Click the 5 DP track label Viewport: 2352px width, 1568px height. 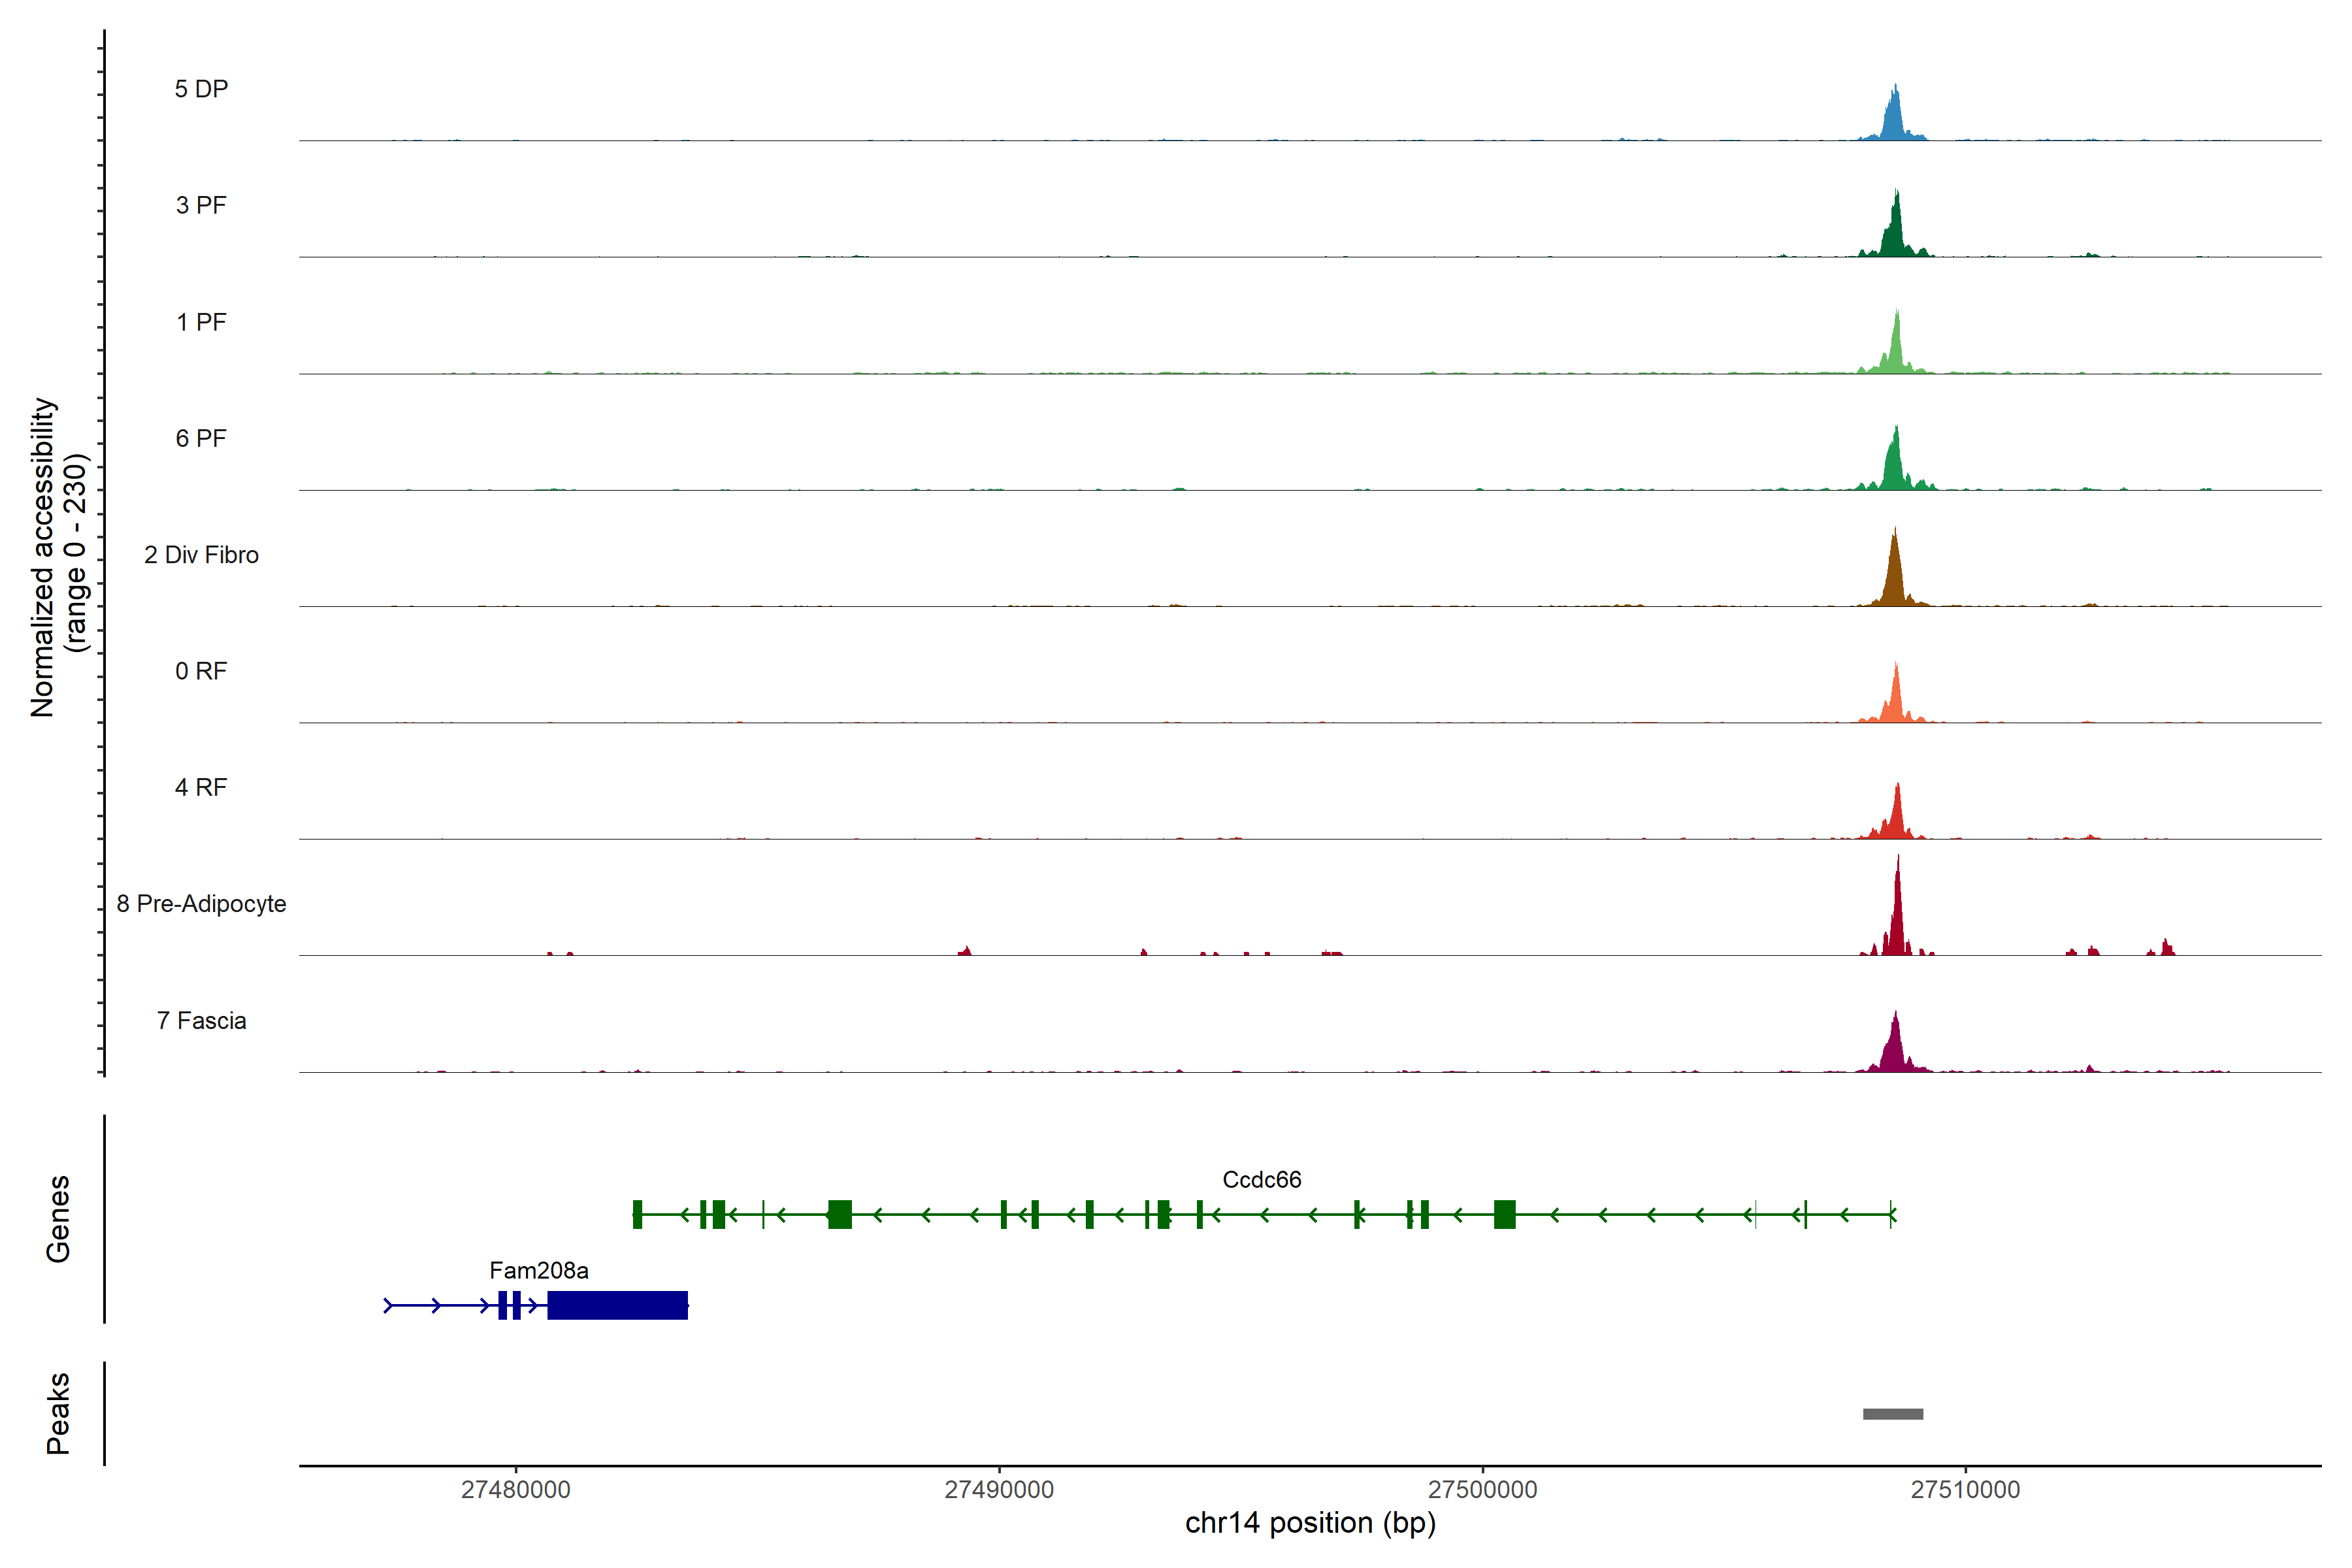(201, 89)
